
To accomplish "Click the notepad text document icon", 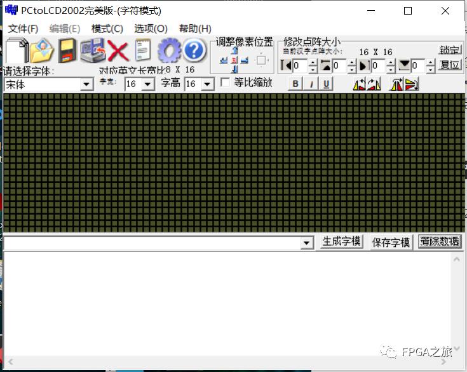I will 144,51.
